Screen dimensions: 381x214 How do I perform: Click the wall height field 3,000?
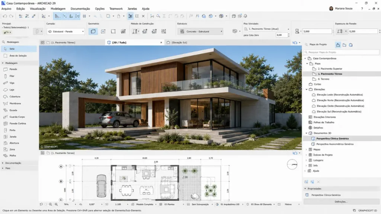(317, 31)
